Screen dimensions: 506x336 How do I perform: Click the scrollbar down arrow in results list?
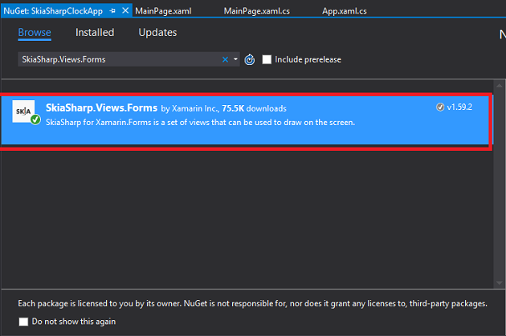[500, 283]
